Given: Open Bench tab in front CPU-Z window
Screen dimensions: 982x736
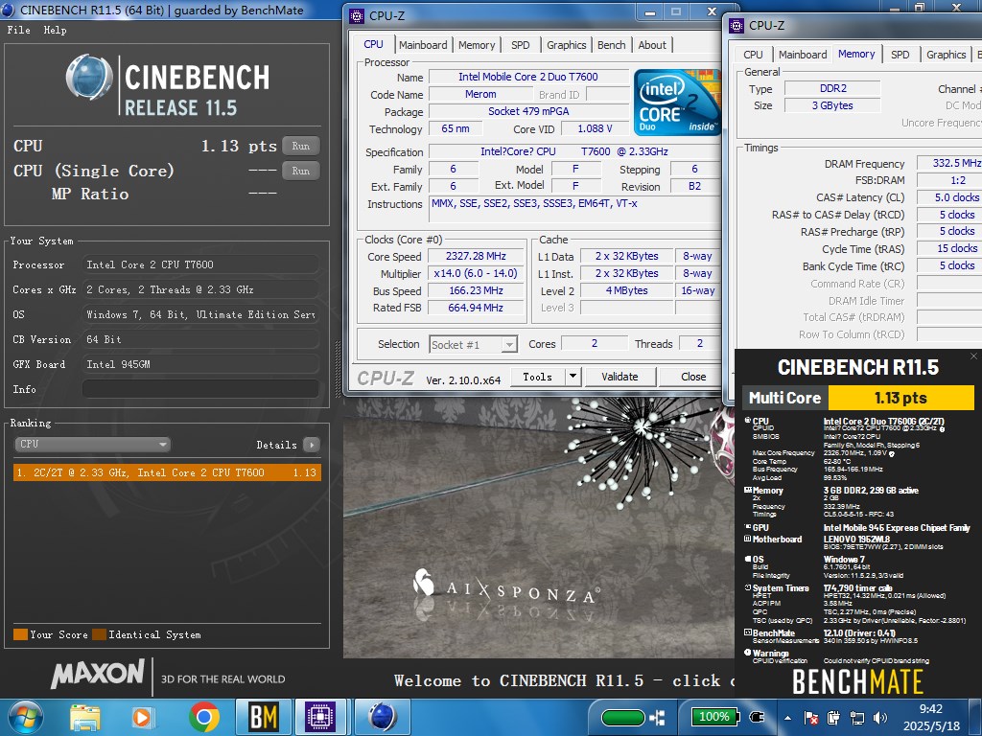Looking at the screenshot, I should point(611,45).
